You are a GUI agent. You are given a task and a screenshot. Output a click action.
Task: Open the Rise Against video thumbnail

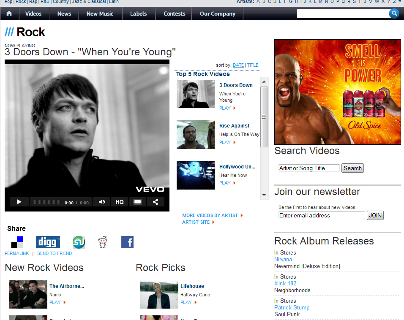click(x=196, y=135)
